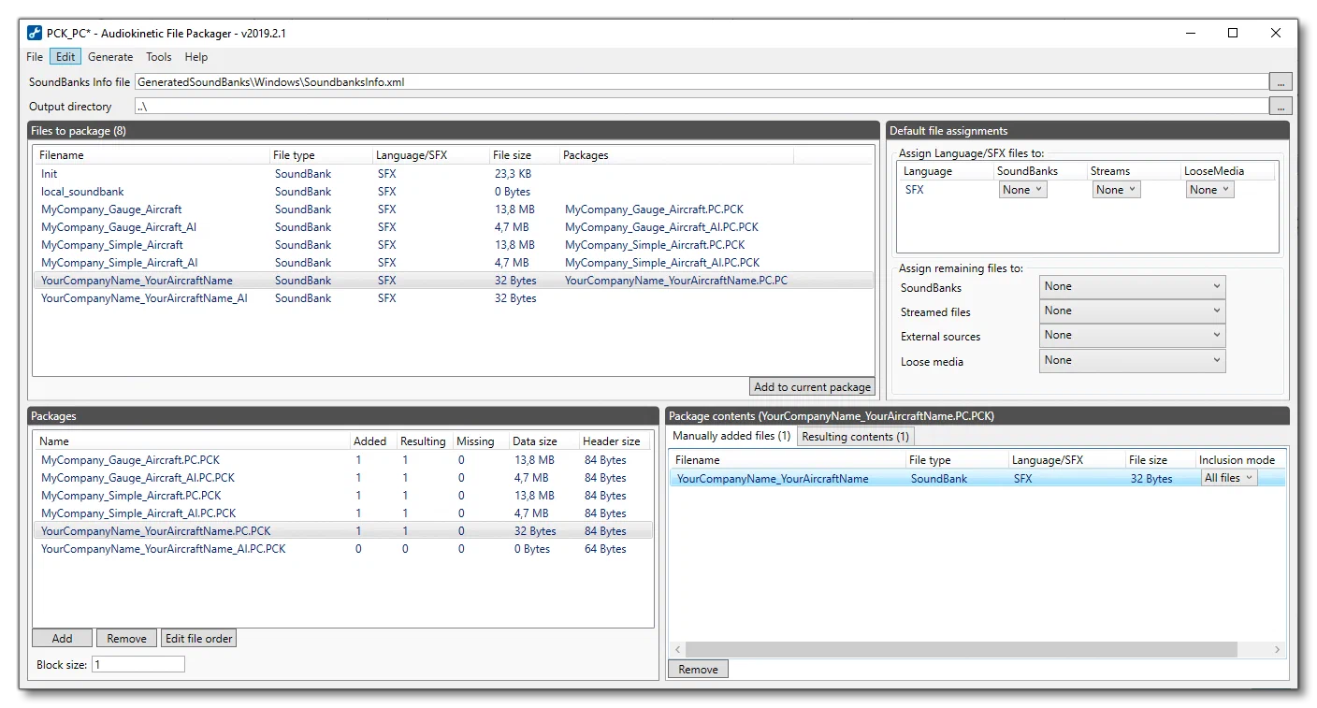Open the File menu

(x=35, y=57)
